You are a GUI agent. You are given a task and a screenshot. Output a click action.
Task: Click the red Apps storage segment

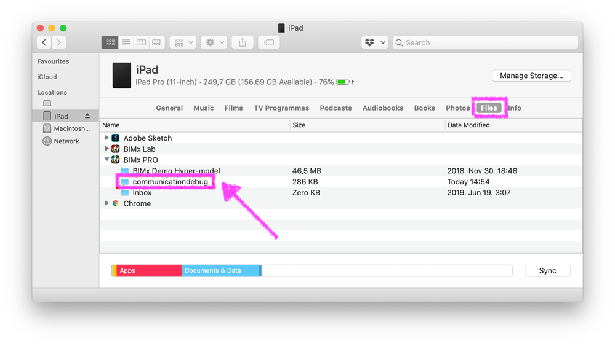pos(149,270)
